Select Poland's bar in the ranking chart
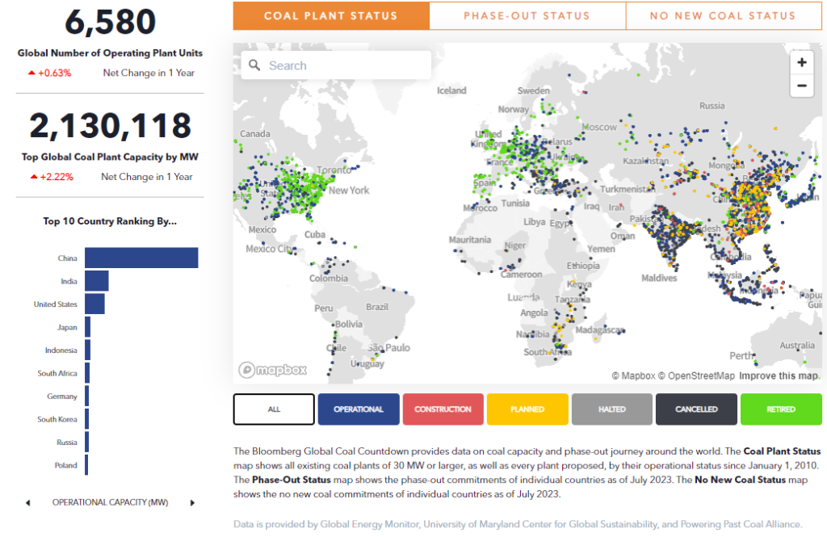Image resolution: width=827 pixels, height=537 pixels. pos(86,465)
